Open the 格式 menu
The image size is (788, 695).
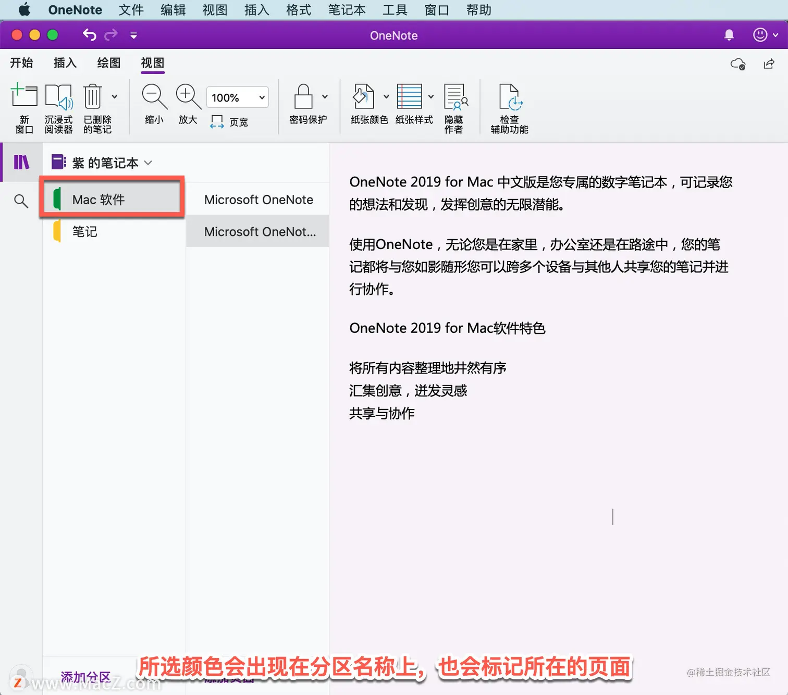coord(299,10)
